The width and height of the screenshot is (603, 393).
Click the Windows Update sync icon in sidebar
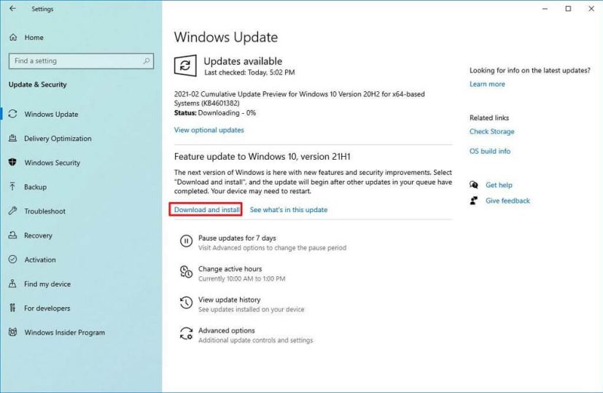coord(12,114)
